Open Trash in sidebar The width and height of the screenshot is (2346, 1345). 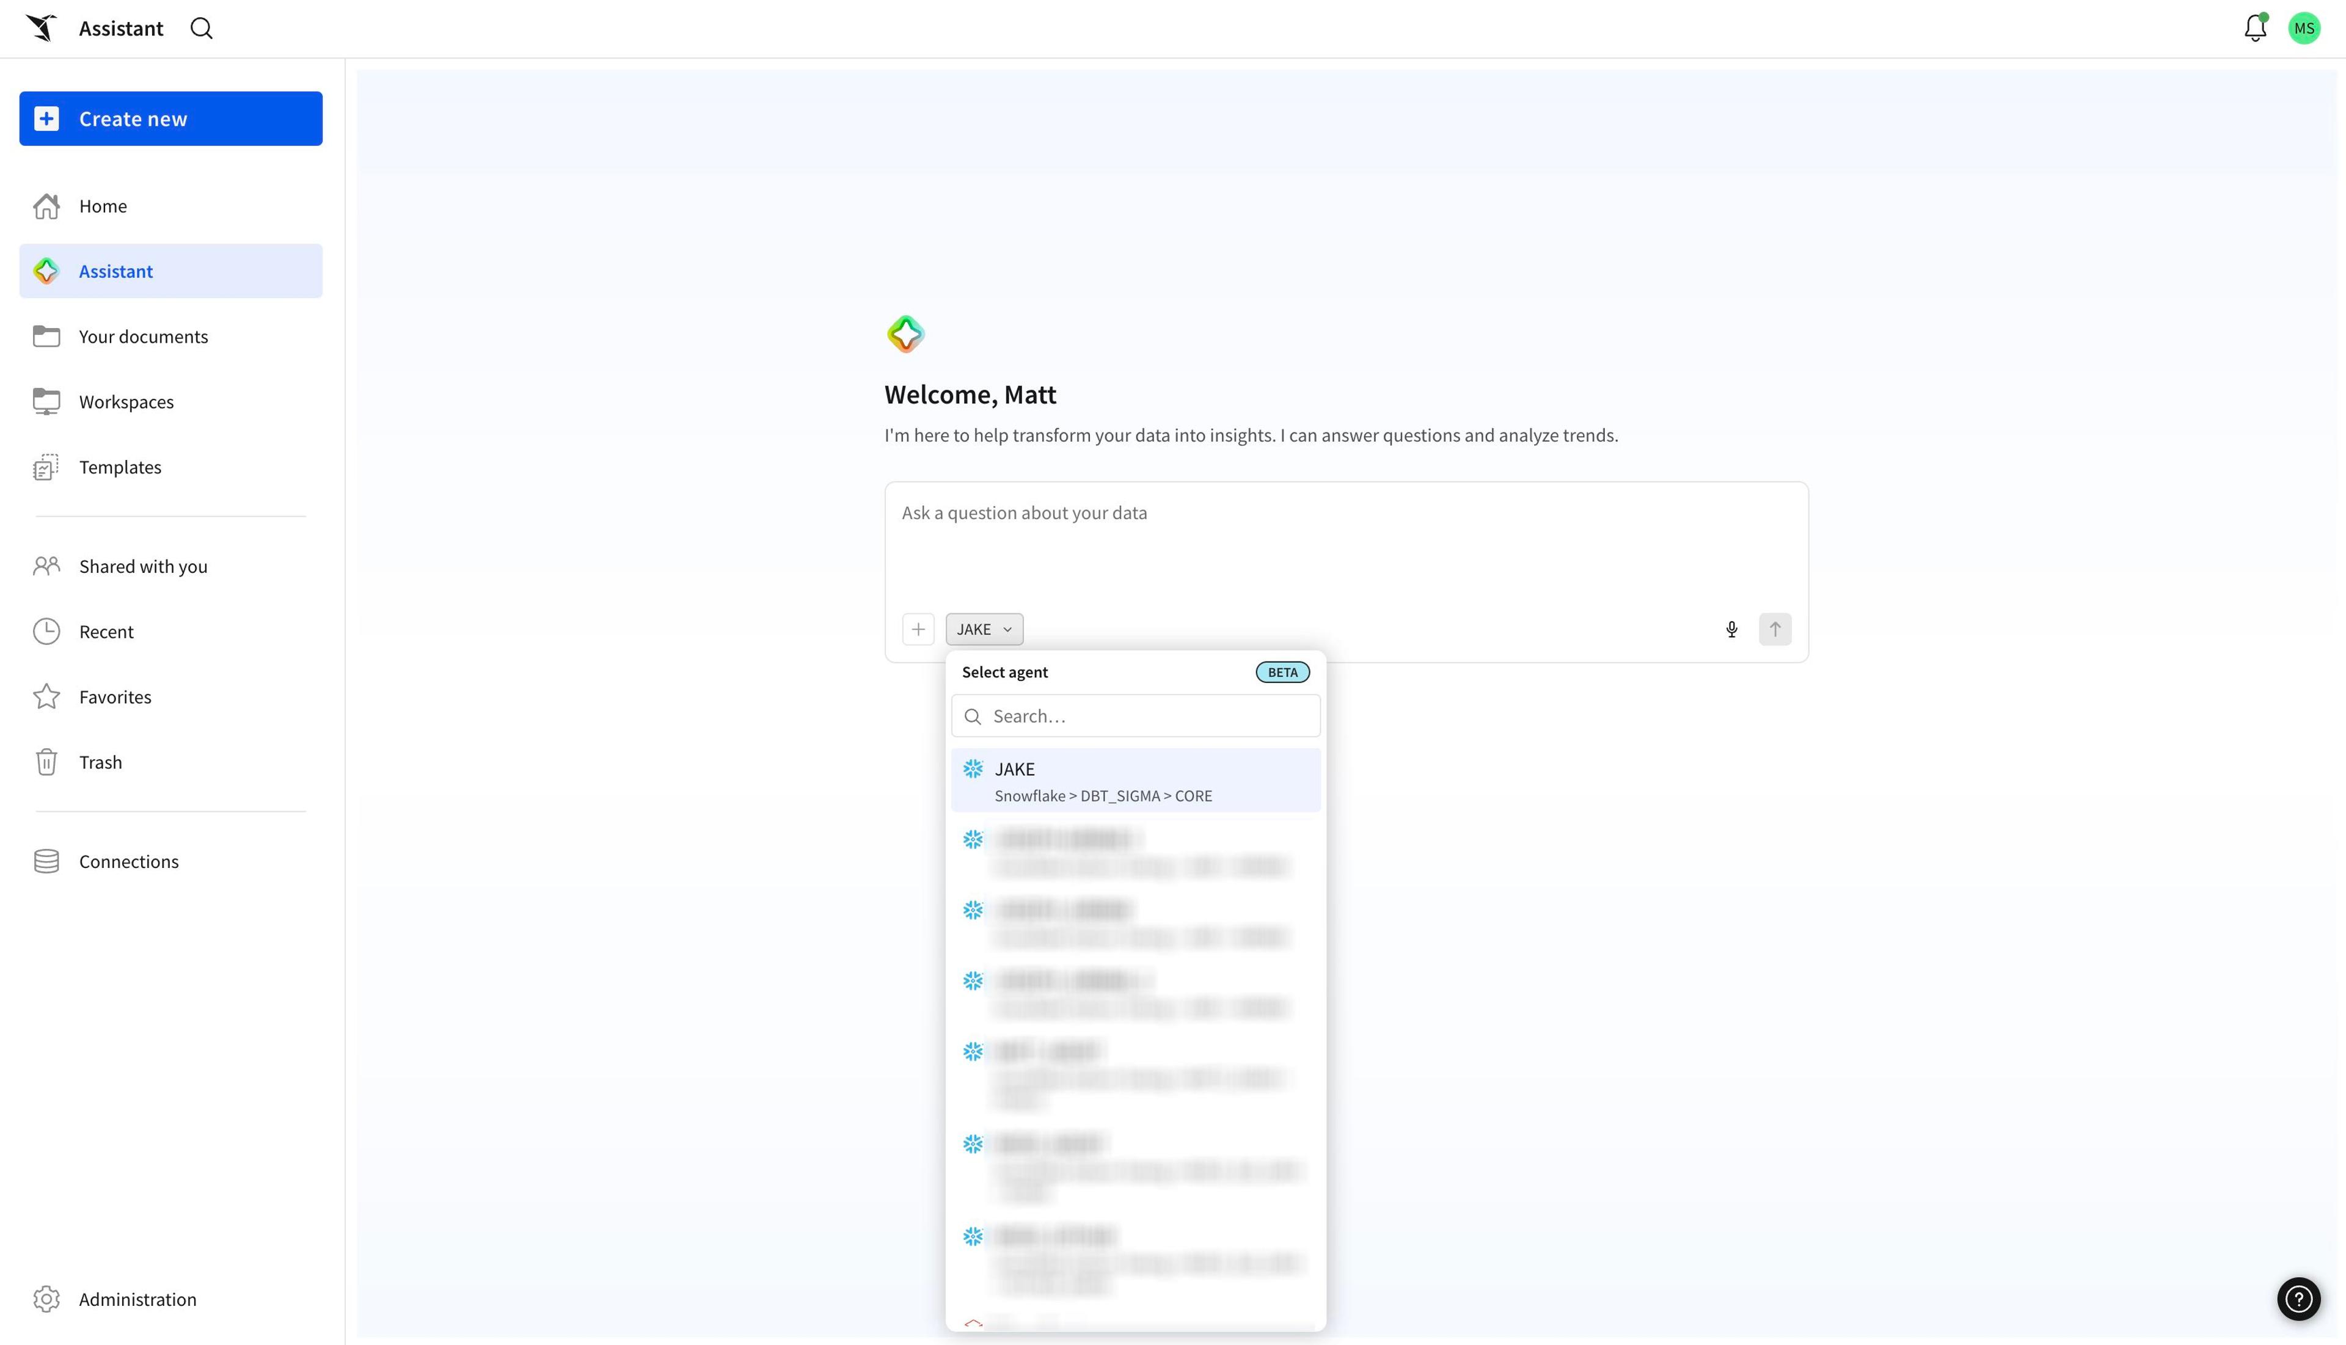171,762
